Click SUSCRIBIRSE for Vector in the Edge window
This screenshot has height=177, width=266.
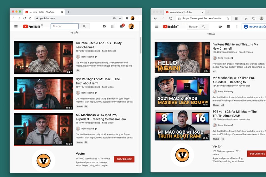pyautogui.click(x=257, y=154)
